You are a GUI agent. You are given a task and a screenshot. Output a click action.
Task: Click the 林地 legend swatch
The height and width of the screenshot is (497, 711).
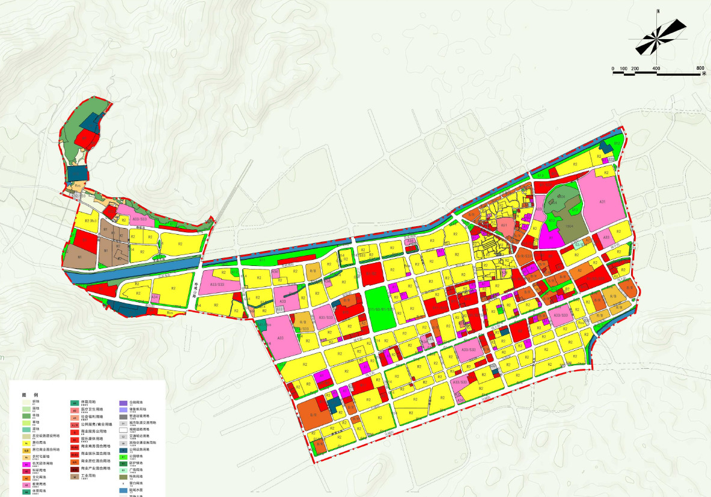tap(26, 415)
